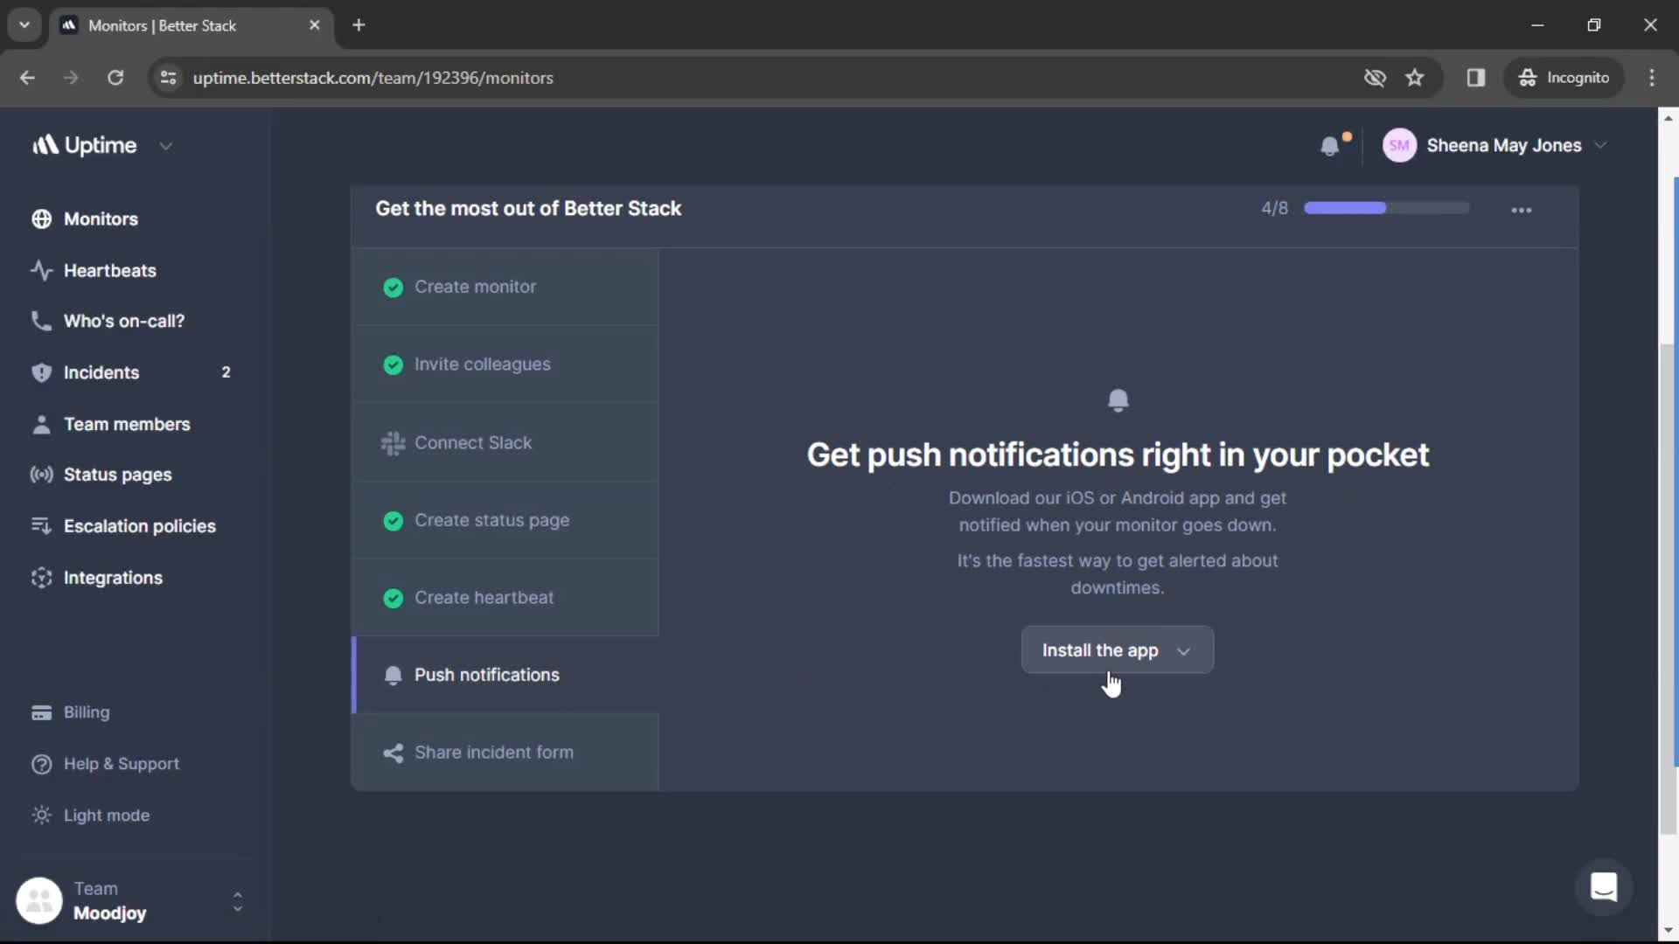Open Who's on-call? page
1679x944 pixels.
[123, 321]
